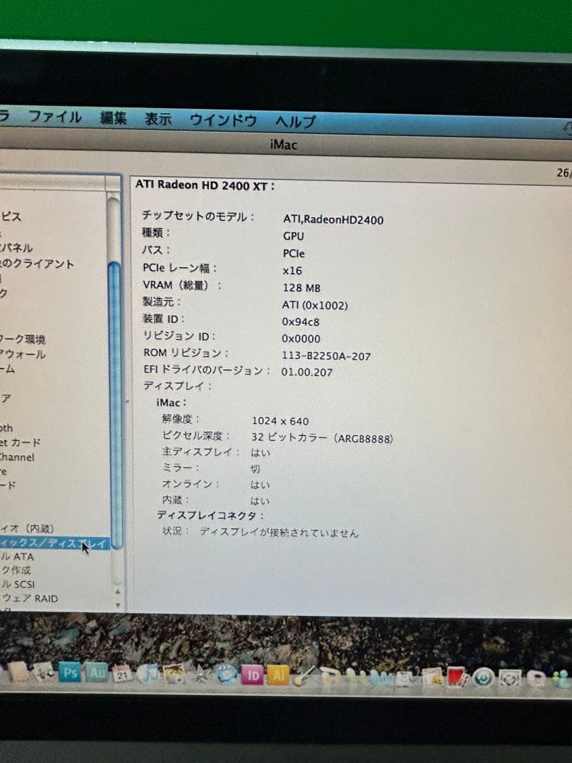
Task: Click the 32 ビットカラー (ARGB8888) value
Action: point(322,437)
